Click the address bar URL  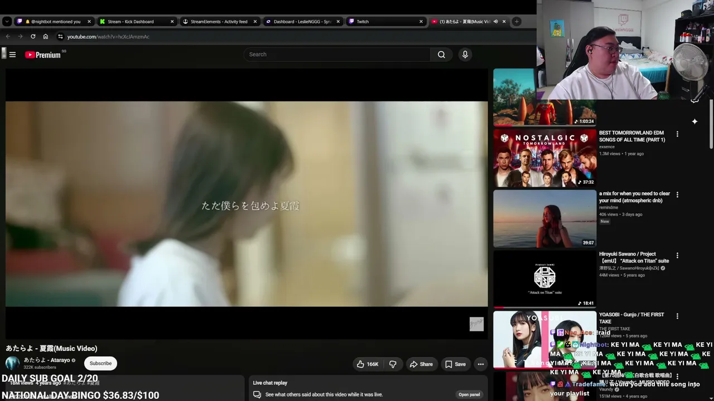(108, 37)
